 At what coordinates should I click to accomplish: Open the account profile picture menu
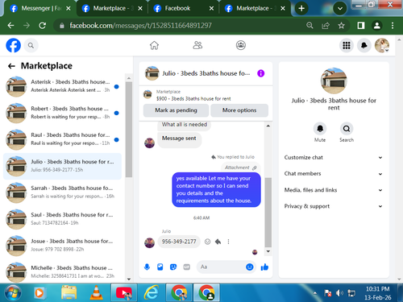[x=382, y=45]
